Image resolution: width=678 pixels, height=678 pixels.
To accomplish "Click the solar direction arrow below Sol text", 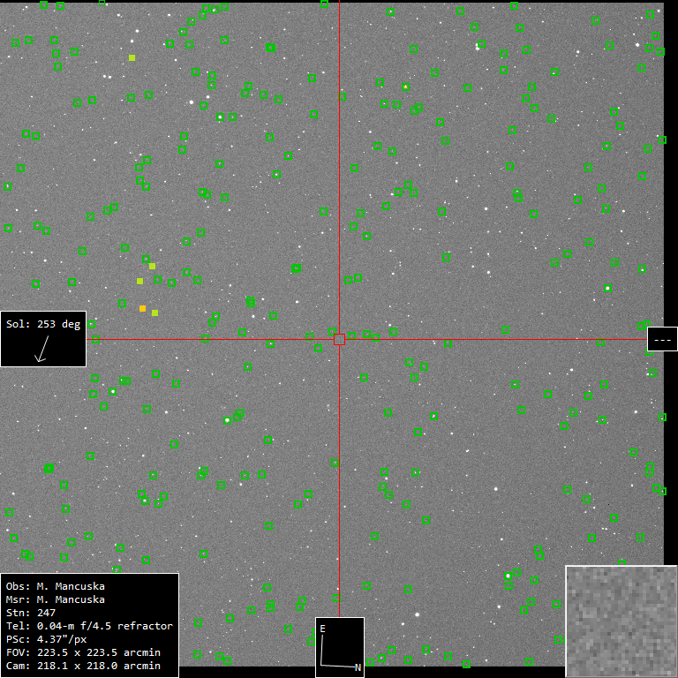I will click(40, 352).
